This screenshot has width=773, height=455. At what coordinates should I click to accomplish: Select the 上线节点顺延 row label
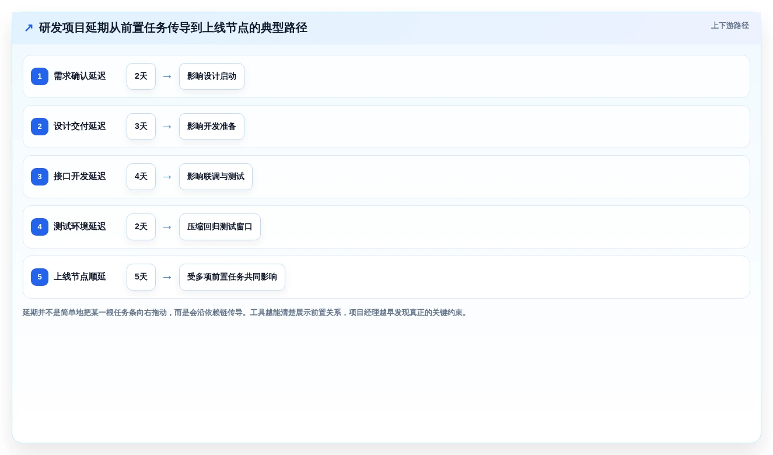click(80, 277)
